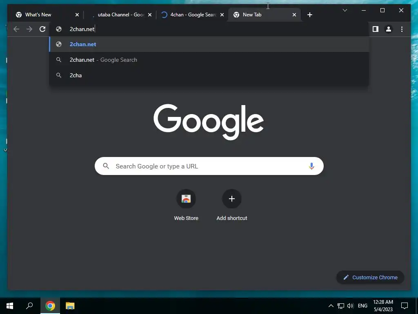Click Chrome icon in taskbar
Screen dimensions: 418x314
(x=50, y=306)
